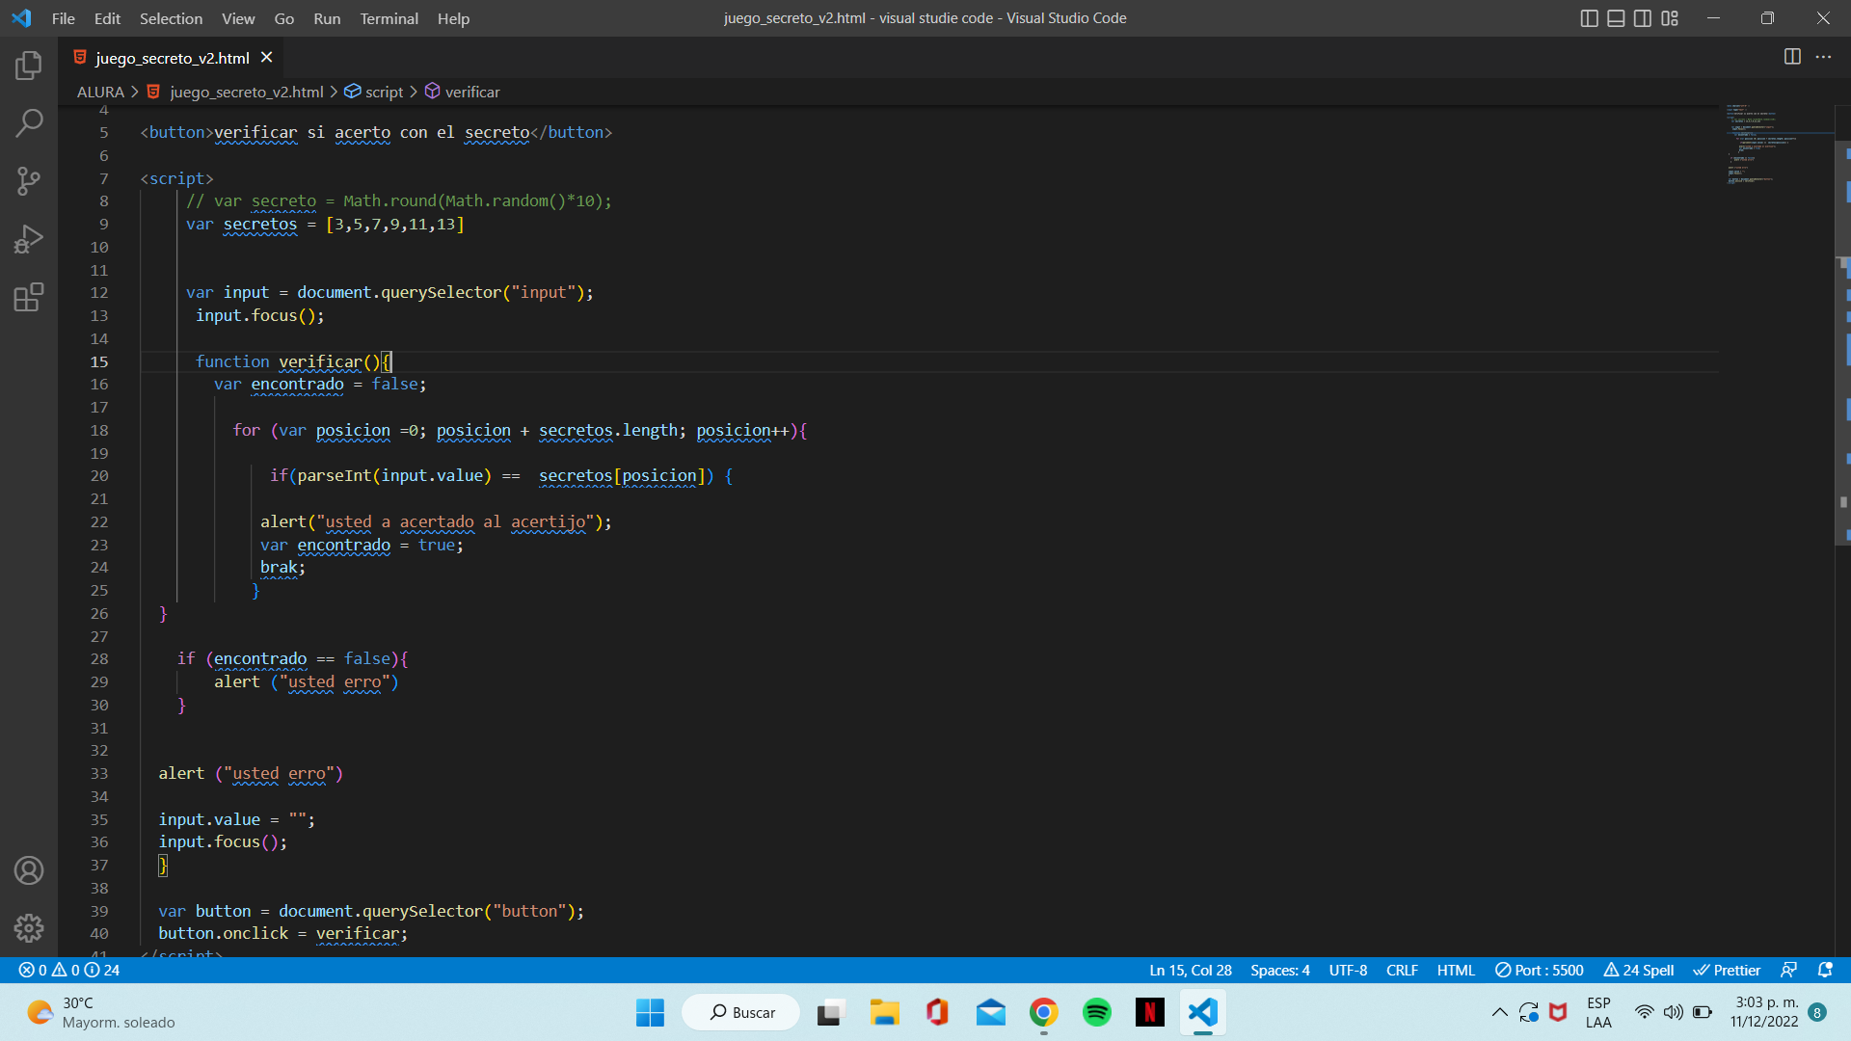Screen dimensions: 1851x1041
Task: Toggle Live Server Port : 5500
Action: tap(1540, 970)
